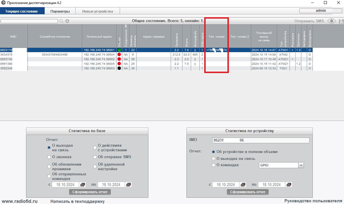Viewport: 344px width, 204px height.
Task: Toggle the eye visibility icon
Action: click(331, 21)
